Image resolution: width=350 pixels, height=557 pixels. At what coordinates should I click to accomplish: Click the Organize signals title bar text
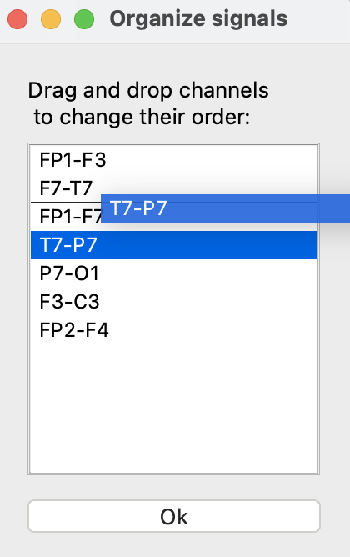(198, 19)
